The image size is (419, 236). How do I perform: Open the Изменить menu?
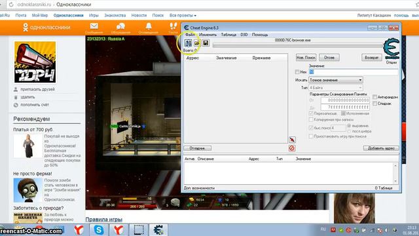click(x=208, y=35)
